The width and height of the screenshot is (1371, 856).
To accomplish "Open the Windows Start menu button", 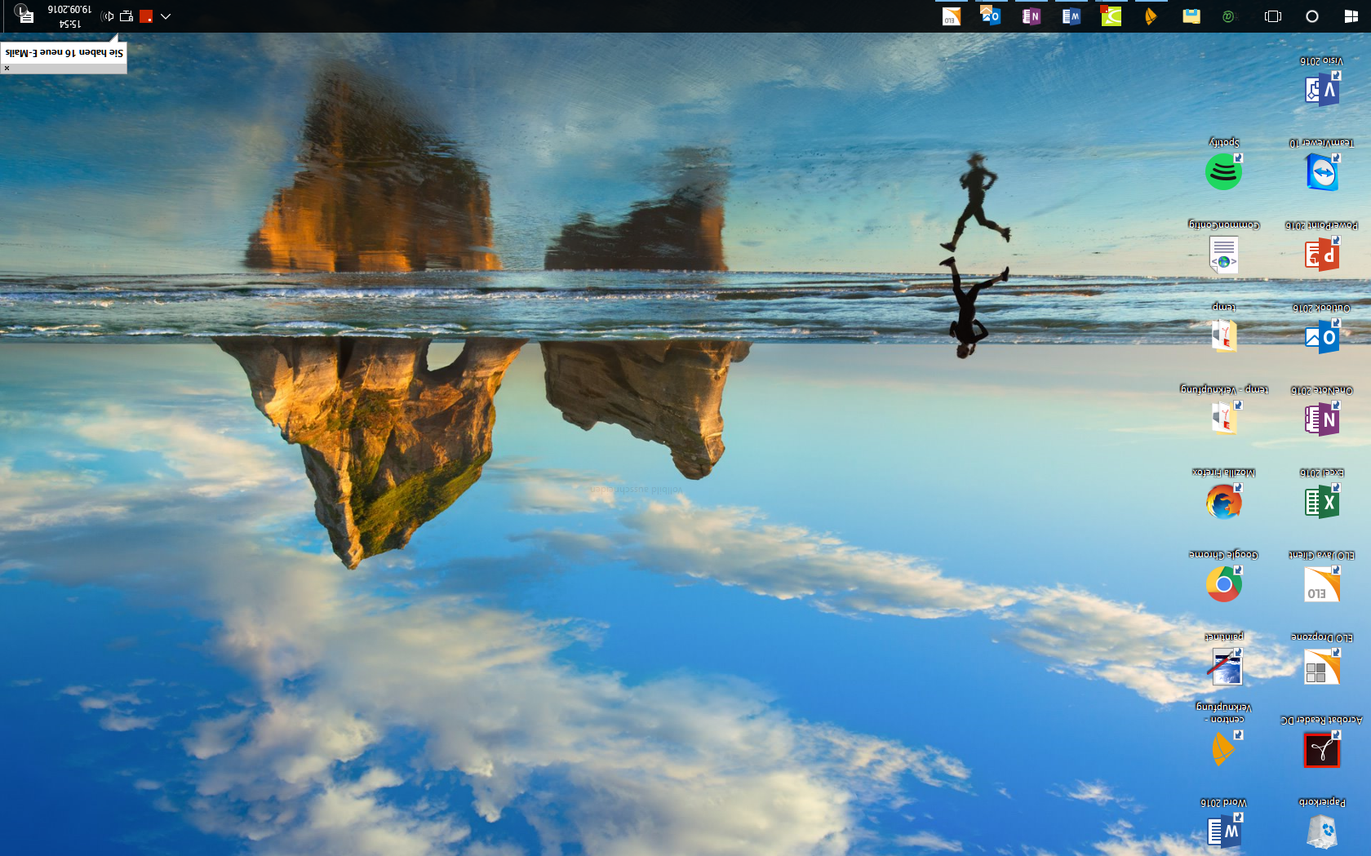I will [1351, 16].
